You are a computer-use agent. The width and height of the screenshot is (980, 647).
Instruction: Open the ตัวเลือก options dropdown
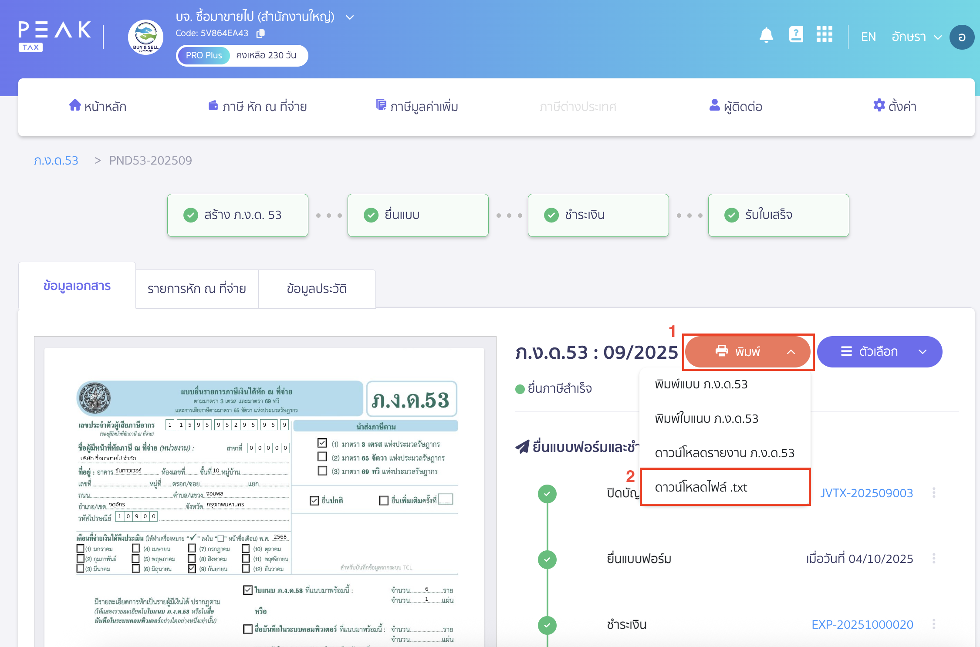(x=879, y=352)
